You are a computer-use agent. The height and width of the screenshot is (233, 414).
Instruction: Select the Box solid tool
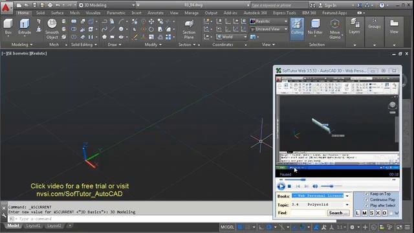(8, 27)
